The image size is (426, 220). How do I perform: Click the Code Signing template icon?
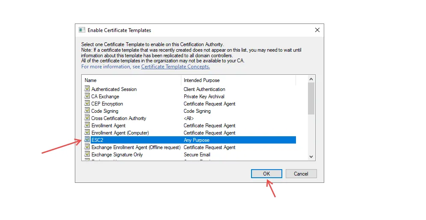(87, 111)
